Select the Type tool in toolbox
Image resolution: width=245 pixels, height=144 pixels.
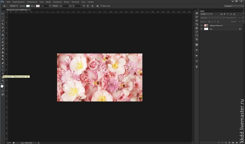[x=3, y=67]
